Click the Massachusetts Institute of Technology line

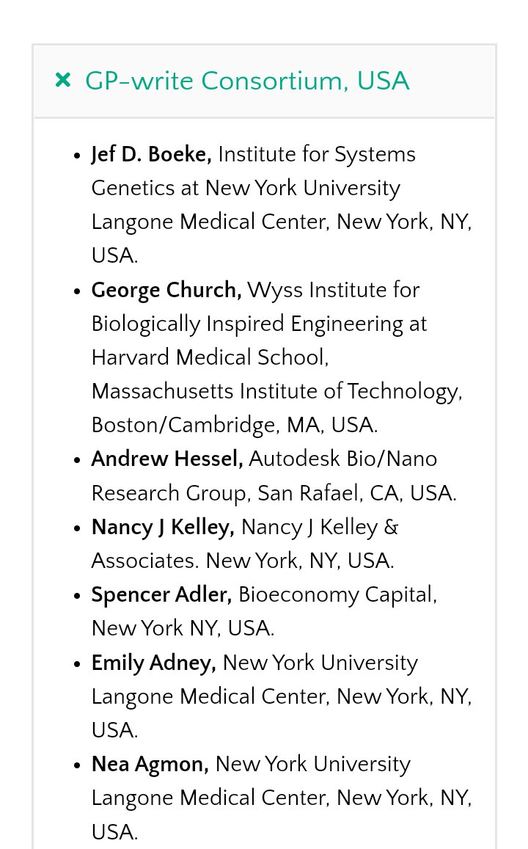[x=276, y=392]
